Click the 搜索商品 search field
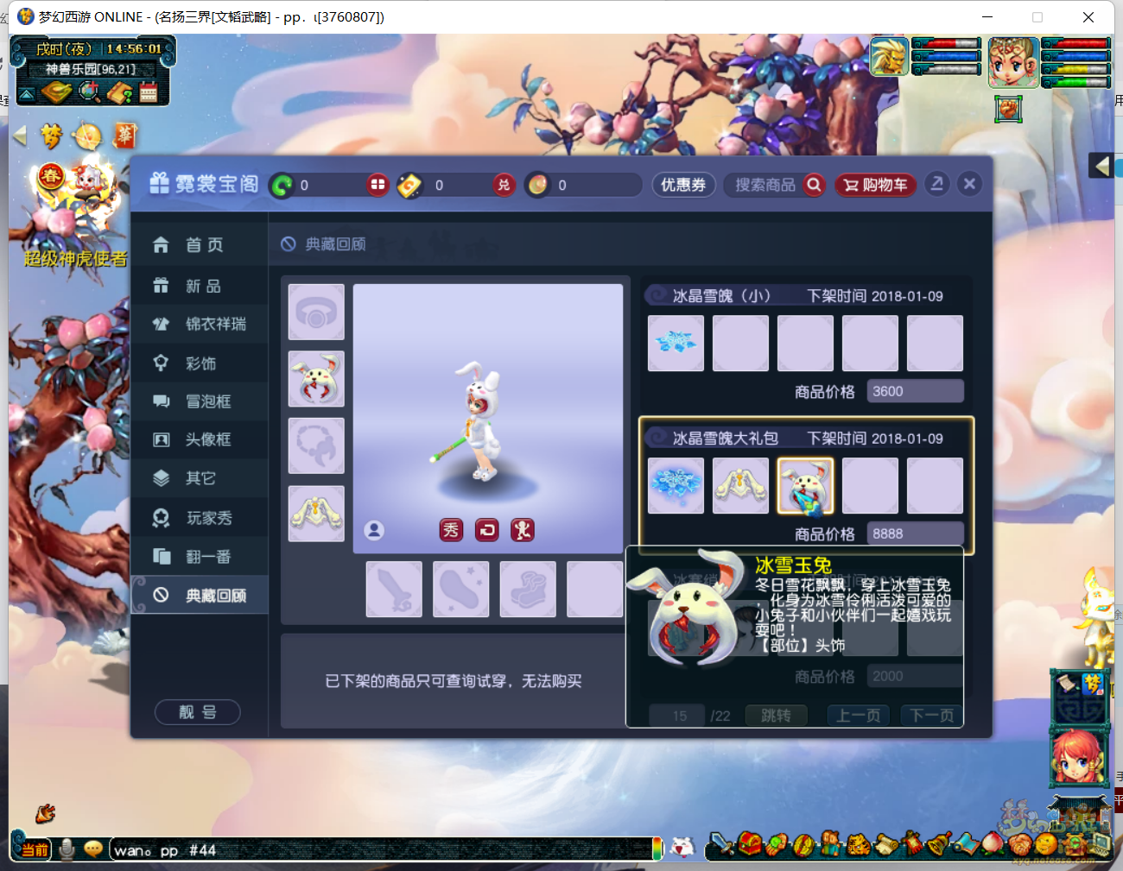The height and width of the screenshot is (871, 1123). [x=765, y=185]
